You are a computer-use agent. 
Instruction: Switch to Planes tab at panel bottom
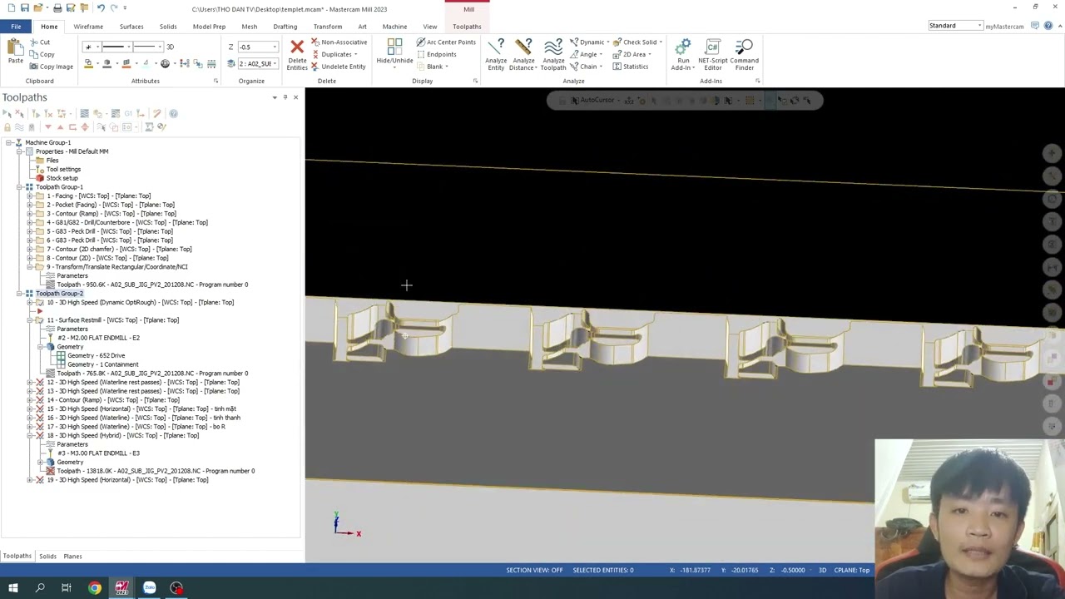coord(72,557)
